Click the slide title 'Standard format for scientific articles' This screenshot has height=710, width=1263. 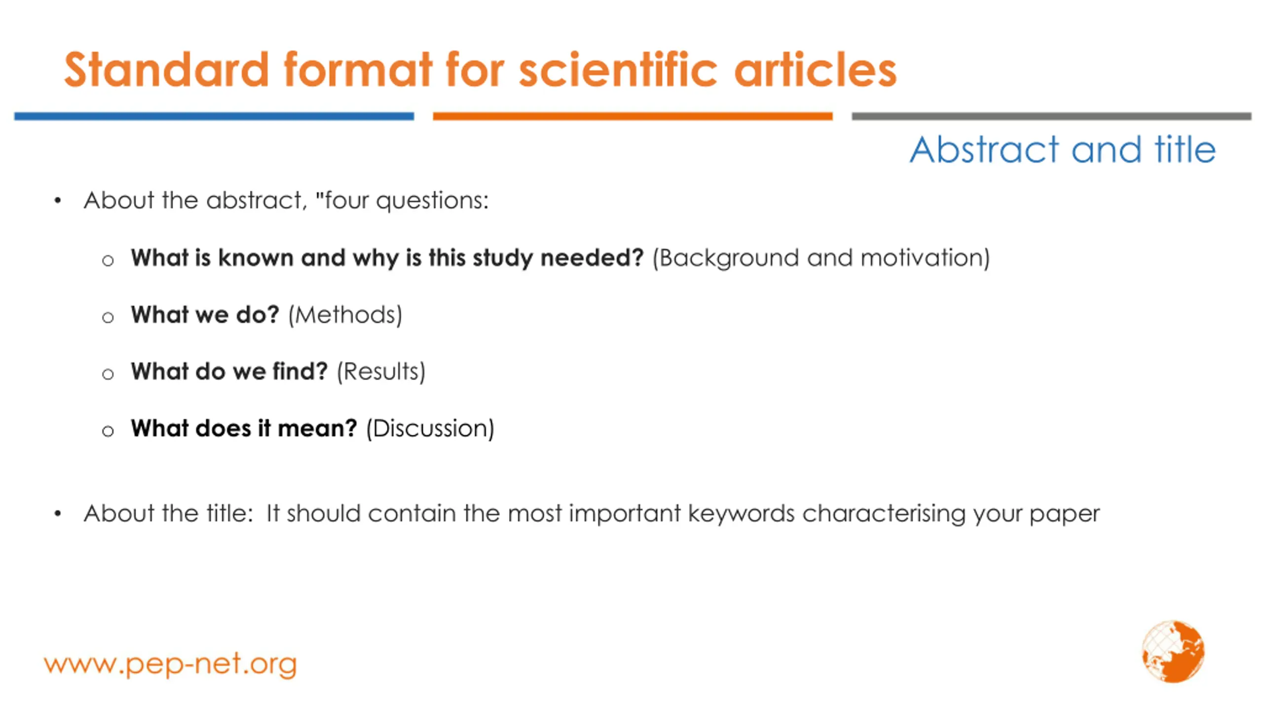point(480,70)
